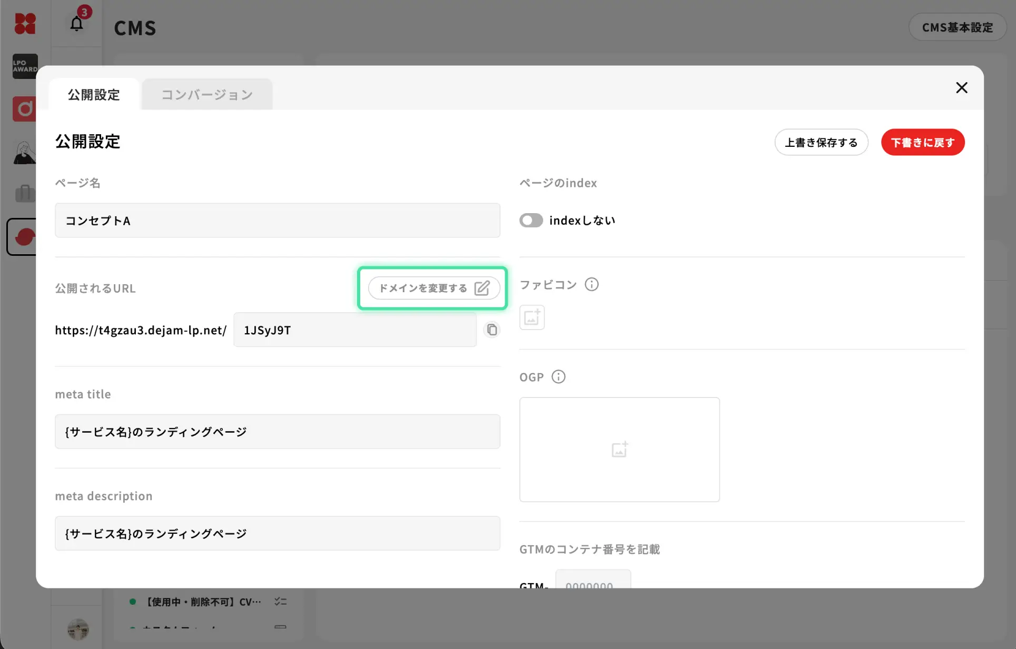Click the notification bell icon
1016x649 pixels.
(x=77, y=24)
